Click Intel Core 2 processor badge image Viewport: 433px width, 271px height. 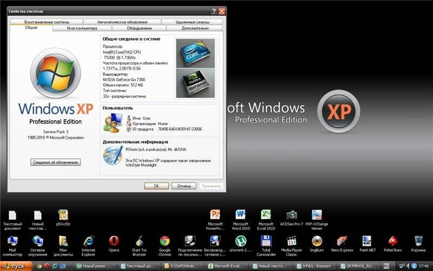(195, 53)
